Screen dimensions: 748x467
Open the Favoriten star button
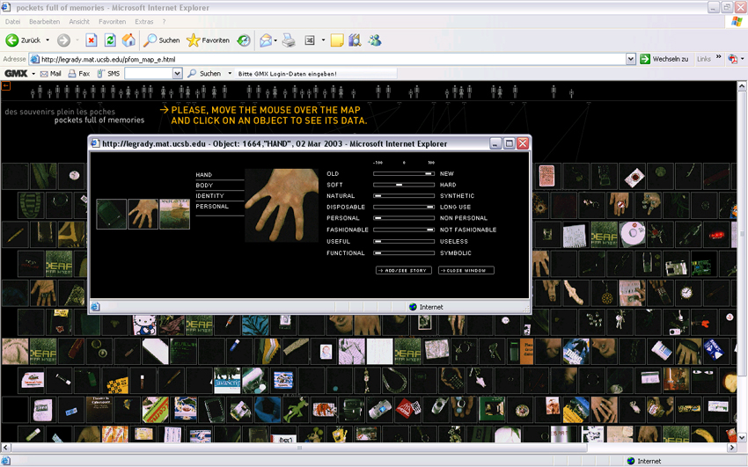[x=208, y=40]
